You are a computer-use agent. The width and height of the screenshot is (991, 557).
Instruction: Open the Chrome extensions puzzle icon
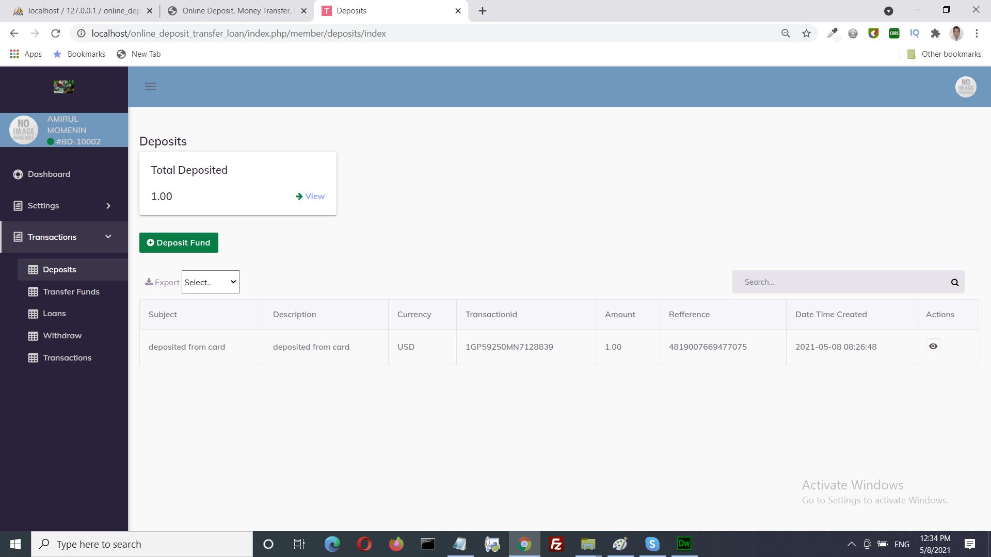pyautogui.click(x=935, y=34)
